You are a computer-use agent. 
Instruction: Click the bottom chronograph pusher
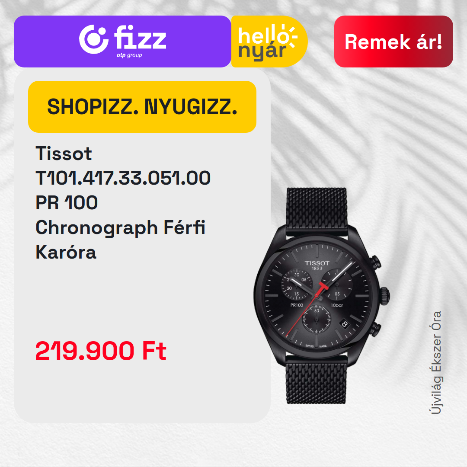376,329
